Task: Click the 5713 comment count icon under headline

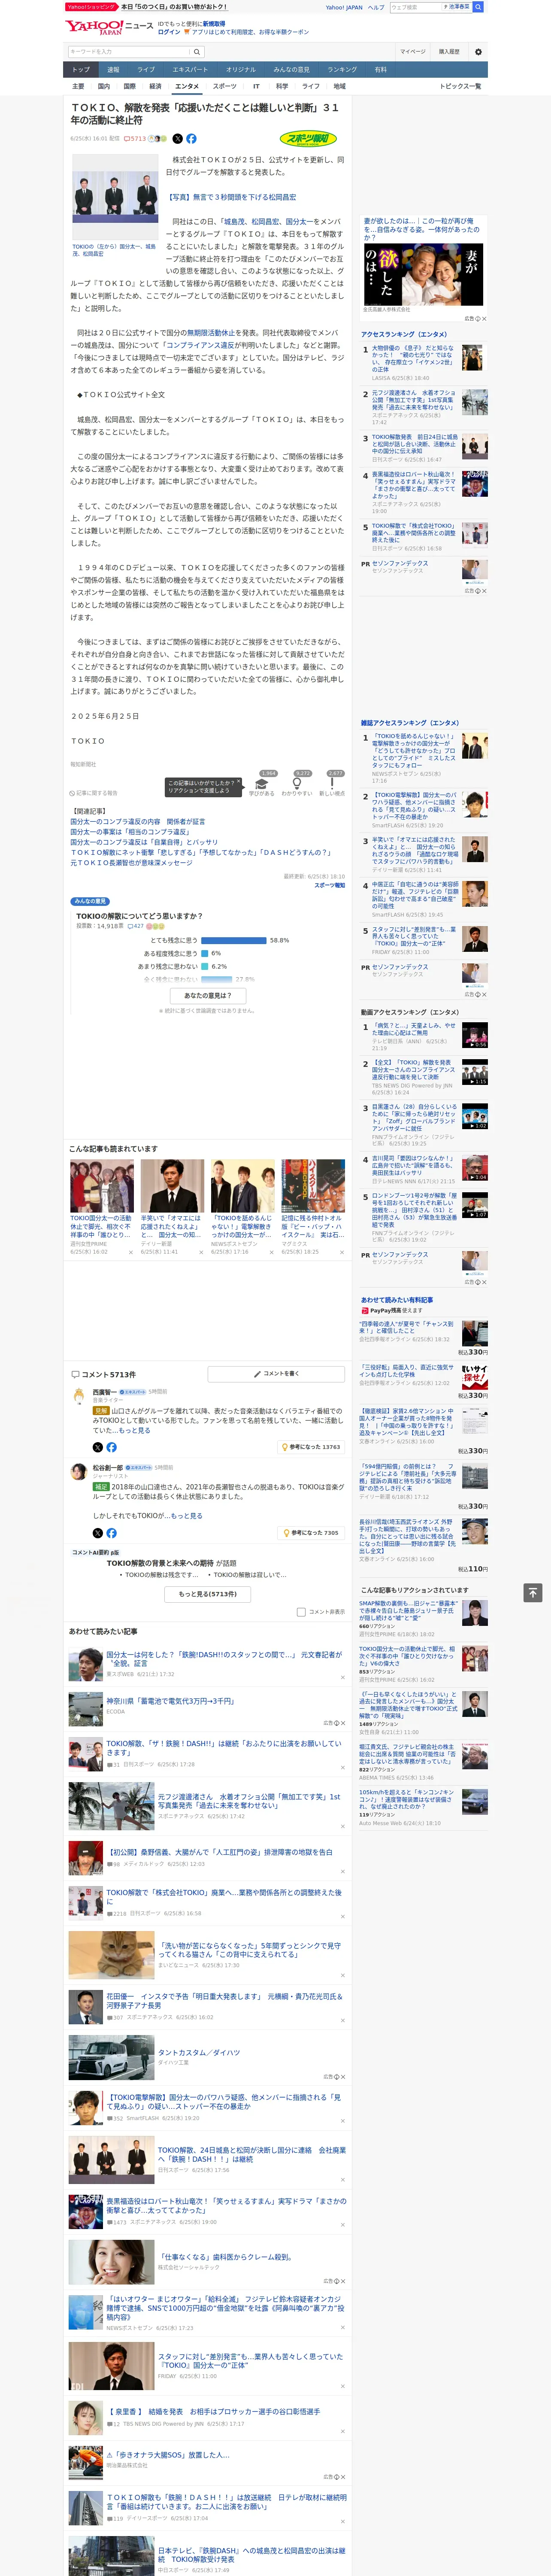Action: point(135,139)
